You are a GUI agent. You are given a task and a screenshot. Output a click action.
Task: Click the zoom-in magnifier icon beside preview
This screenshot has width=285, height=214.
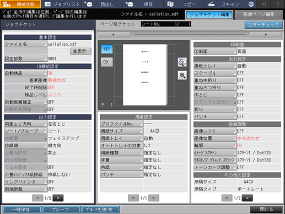(182, 75)
